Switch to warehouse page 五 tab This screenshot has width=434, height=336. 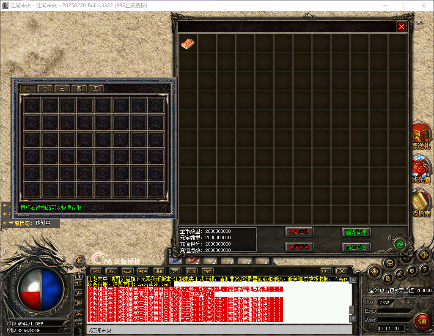pos(96,88)
